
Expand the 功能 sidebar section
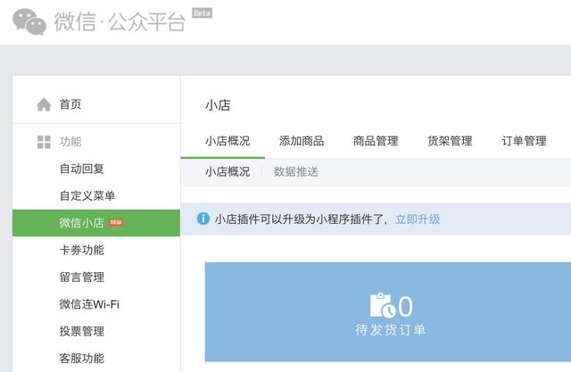(70, 142)
